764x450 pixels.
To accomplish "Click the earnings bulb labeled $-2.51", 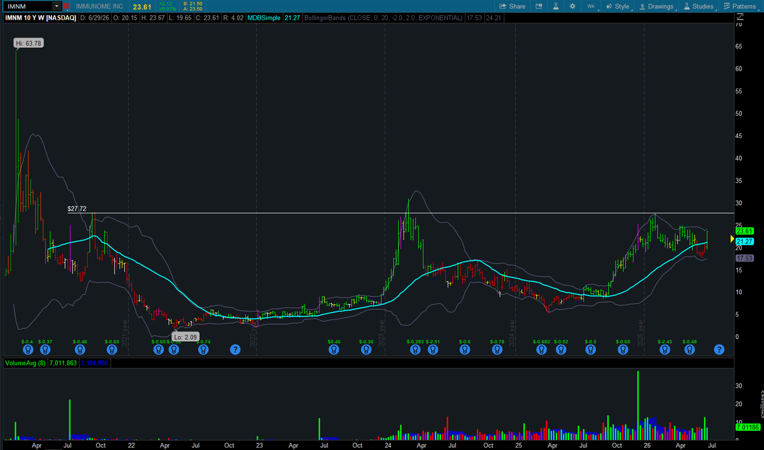I will (x=432, y=349).
